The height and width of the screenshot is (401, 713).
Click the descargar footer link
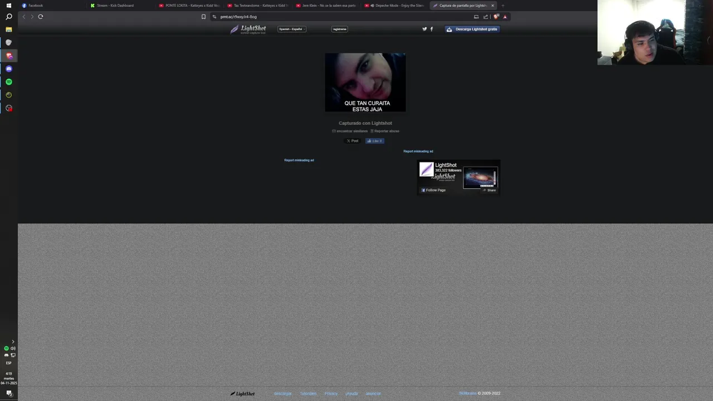pyautogui.click(x=282, y=394)
